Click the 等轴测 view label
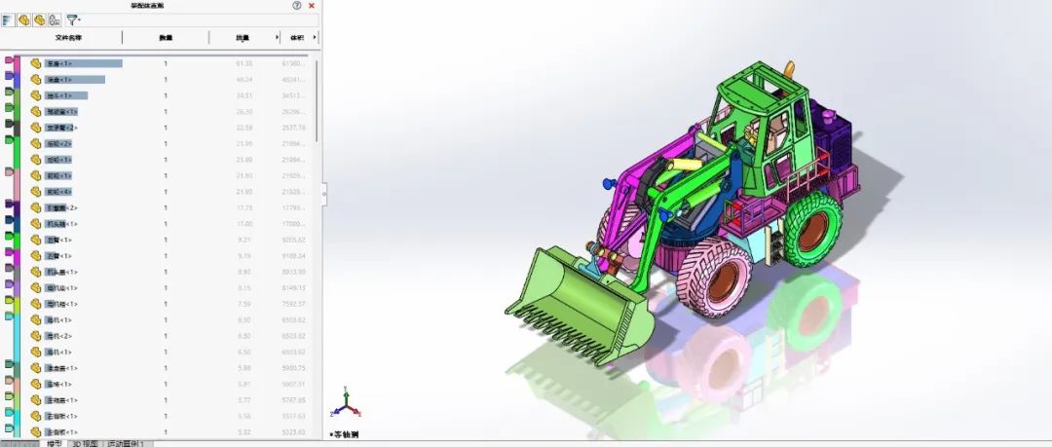 tap(345, 434)
